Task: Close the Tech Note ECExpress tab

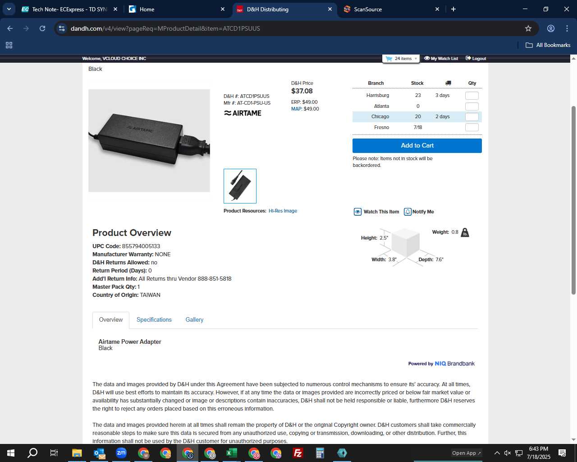Action: point(115,9)
